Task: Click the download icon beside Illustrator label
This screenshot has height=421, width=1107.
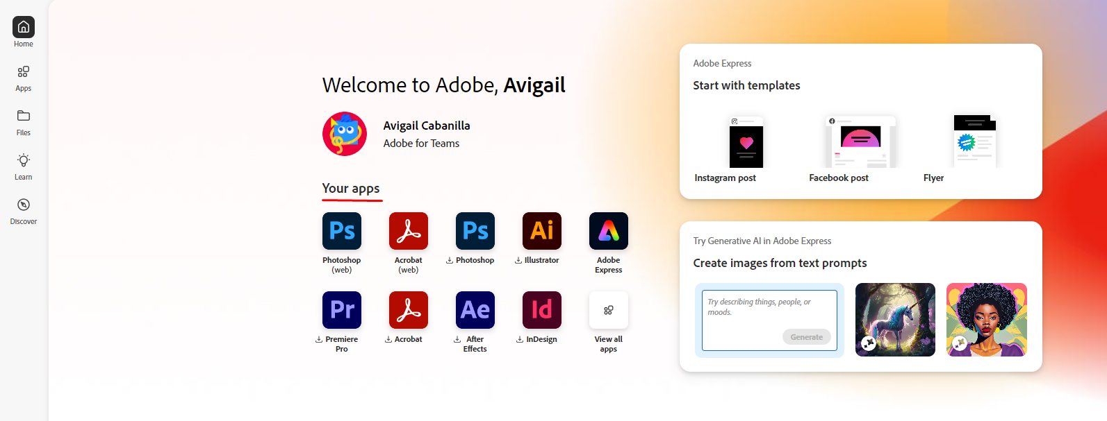Action: 518,261
